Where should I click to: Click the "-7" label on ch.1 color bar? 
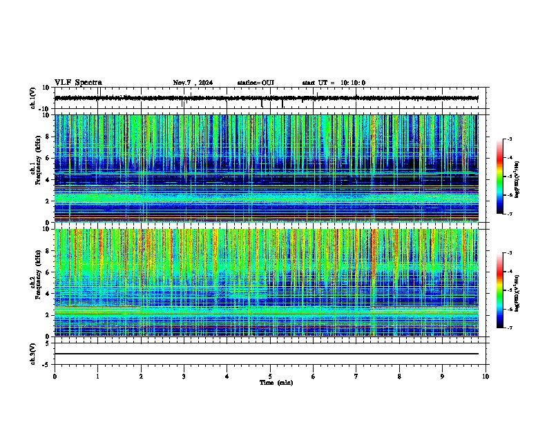[x=510, y=214]
